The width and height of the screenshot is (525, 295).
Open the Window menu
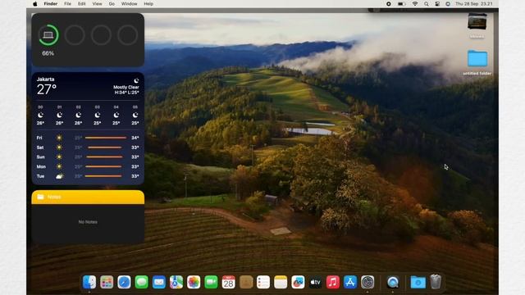tap(130, 4)
